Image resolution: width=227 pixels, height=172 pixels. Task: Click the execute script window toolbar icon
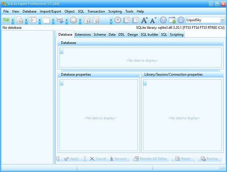33,20
